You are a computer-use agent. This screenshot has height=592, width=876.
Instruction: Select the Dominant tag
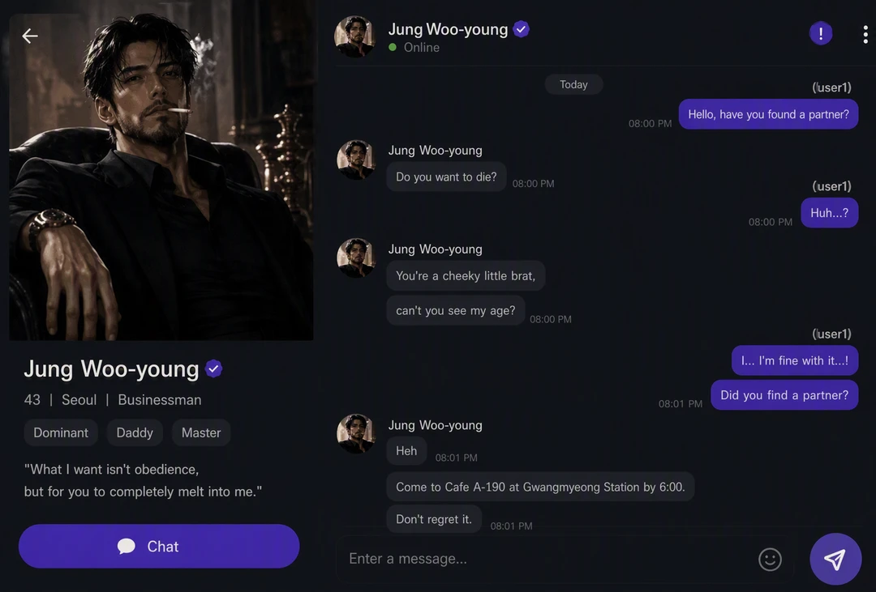(61, 432)
